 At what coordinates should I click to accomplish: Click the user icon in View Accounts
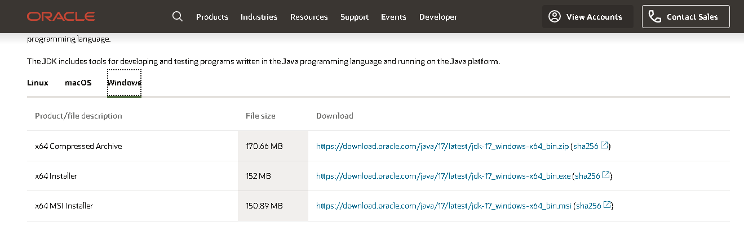coord(555,16)
